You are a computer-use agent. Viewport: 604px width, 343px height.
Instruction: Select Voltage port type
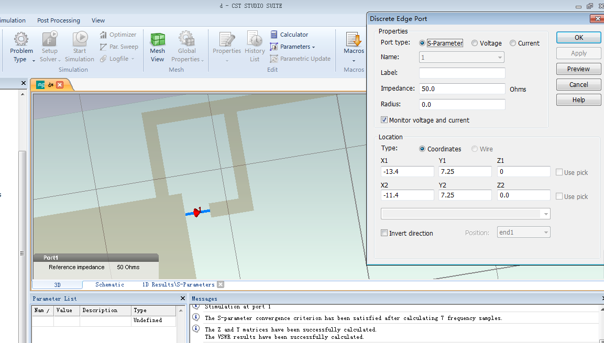point(475,43)
